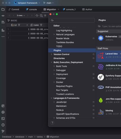Expand Deployment settings node
The image size is (121, 139).
click(54, 74)
